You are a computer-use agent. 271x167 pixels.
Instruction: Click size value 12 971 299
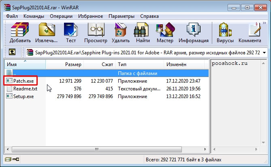click(70, 81)
